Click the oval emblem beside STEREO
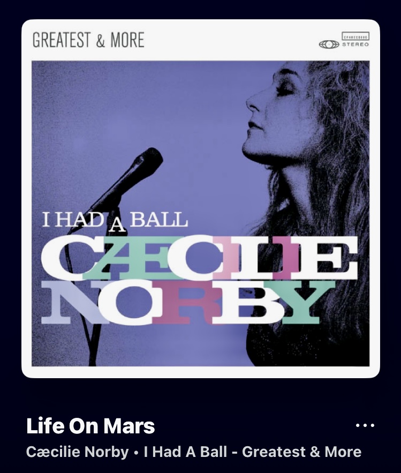This screenshot has height=473, width=401. [x=329, y=44]
